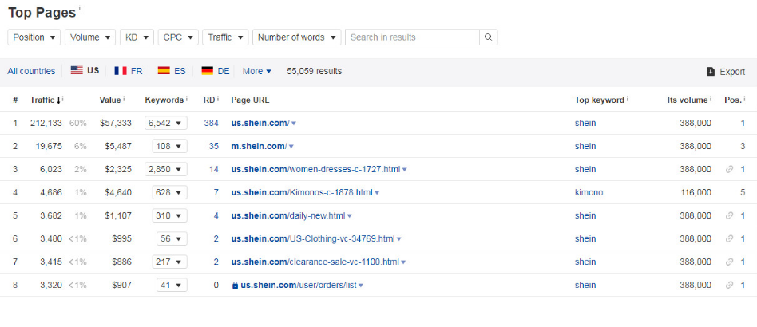The width and height of the screenshot is (757, 327).
Task: Open the KD filter dropdown
Action: click(137, 37)
